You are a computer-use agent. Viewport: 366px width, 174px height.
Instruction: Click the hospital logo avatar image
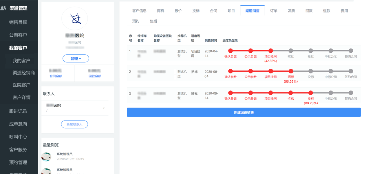tap(75, 19)
